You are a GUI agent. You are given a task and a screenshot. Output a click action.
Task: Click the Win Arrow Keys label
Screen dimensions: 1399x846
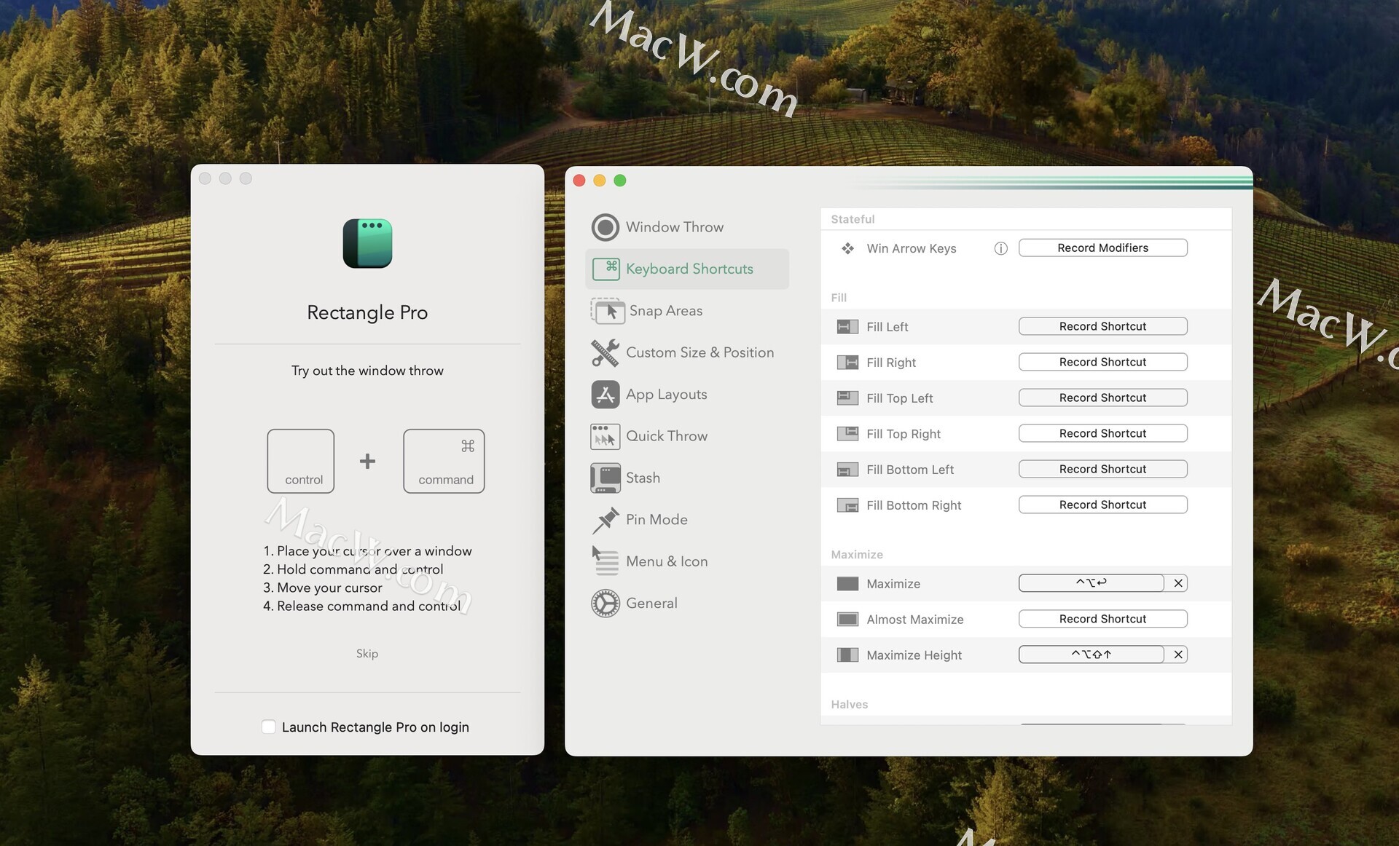coord(912,248)
